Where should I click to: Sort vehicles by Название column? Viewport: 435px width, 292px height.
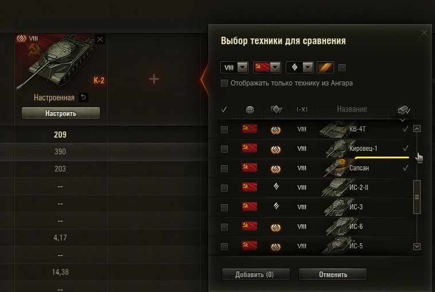pos(352,109)
